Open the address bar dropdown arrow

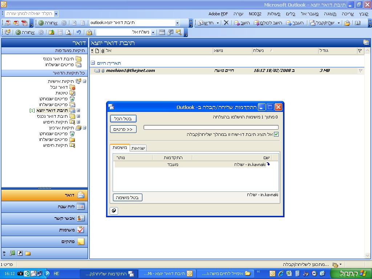click(x=177, y=23)
